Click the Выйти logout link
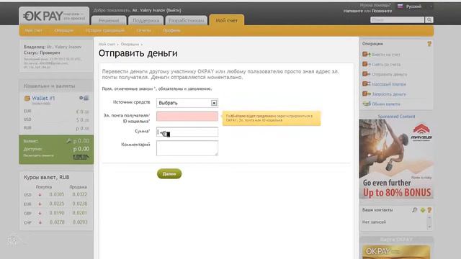This screenshot has height=259, width=461. (x=174, y=10)
